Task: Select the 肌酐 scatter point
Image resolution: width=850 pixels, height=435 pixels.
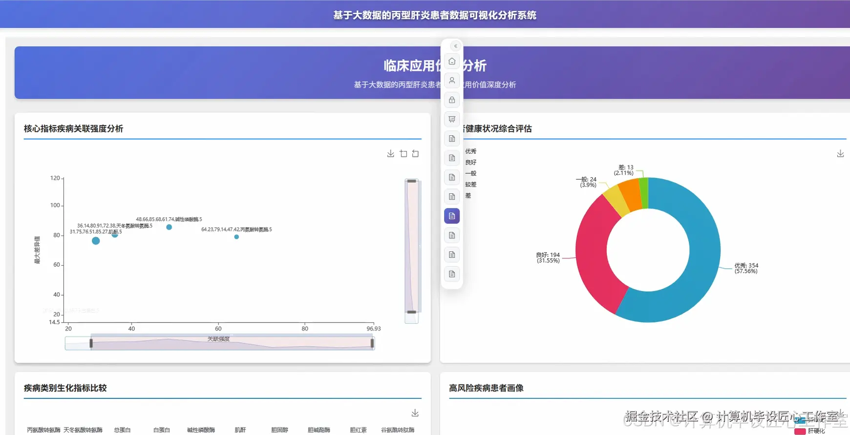Action: coord(96,241)
